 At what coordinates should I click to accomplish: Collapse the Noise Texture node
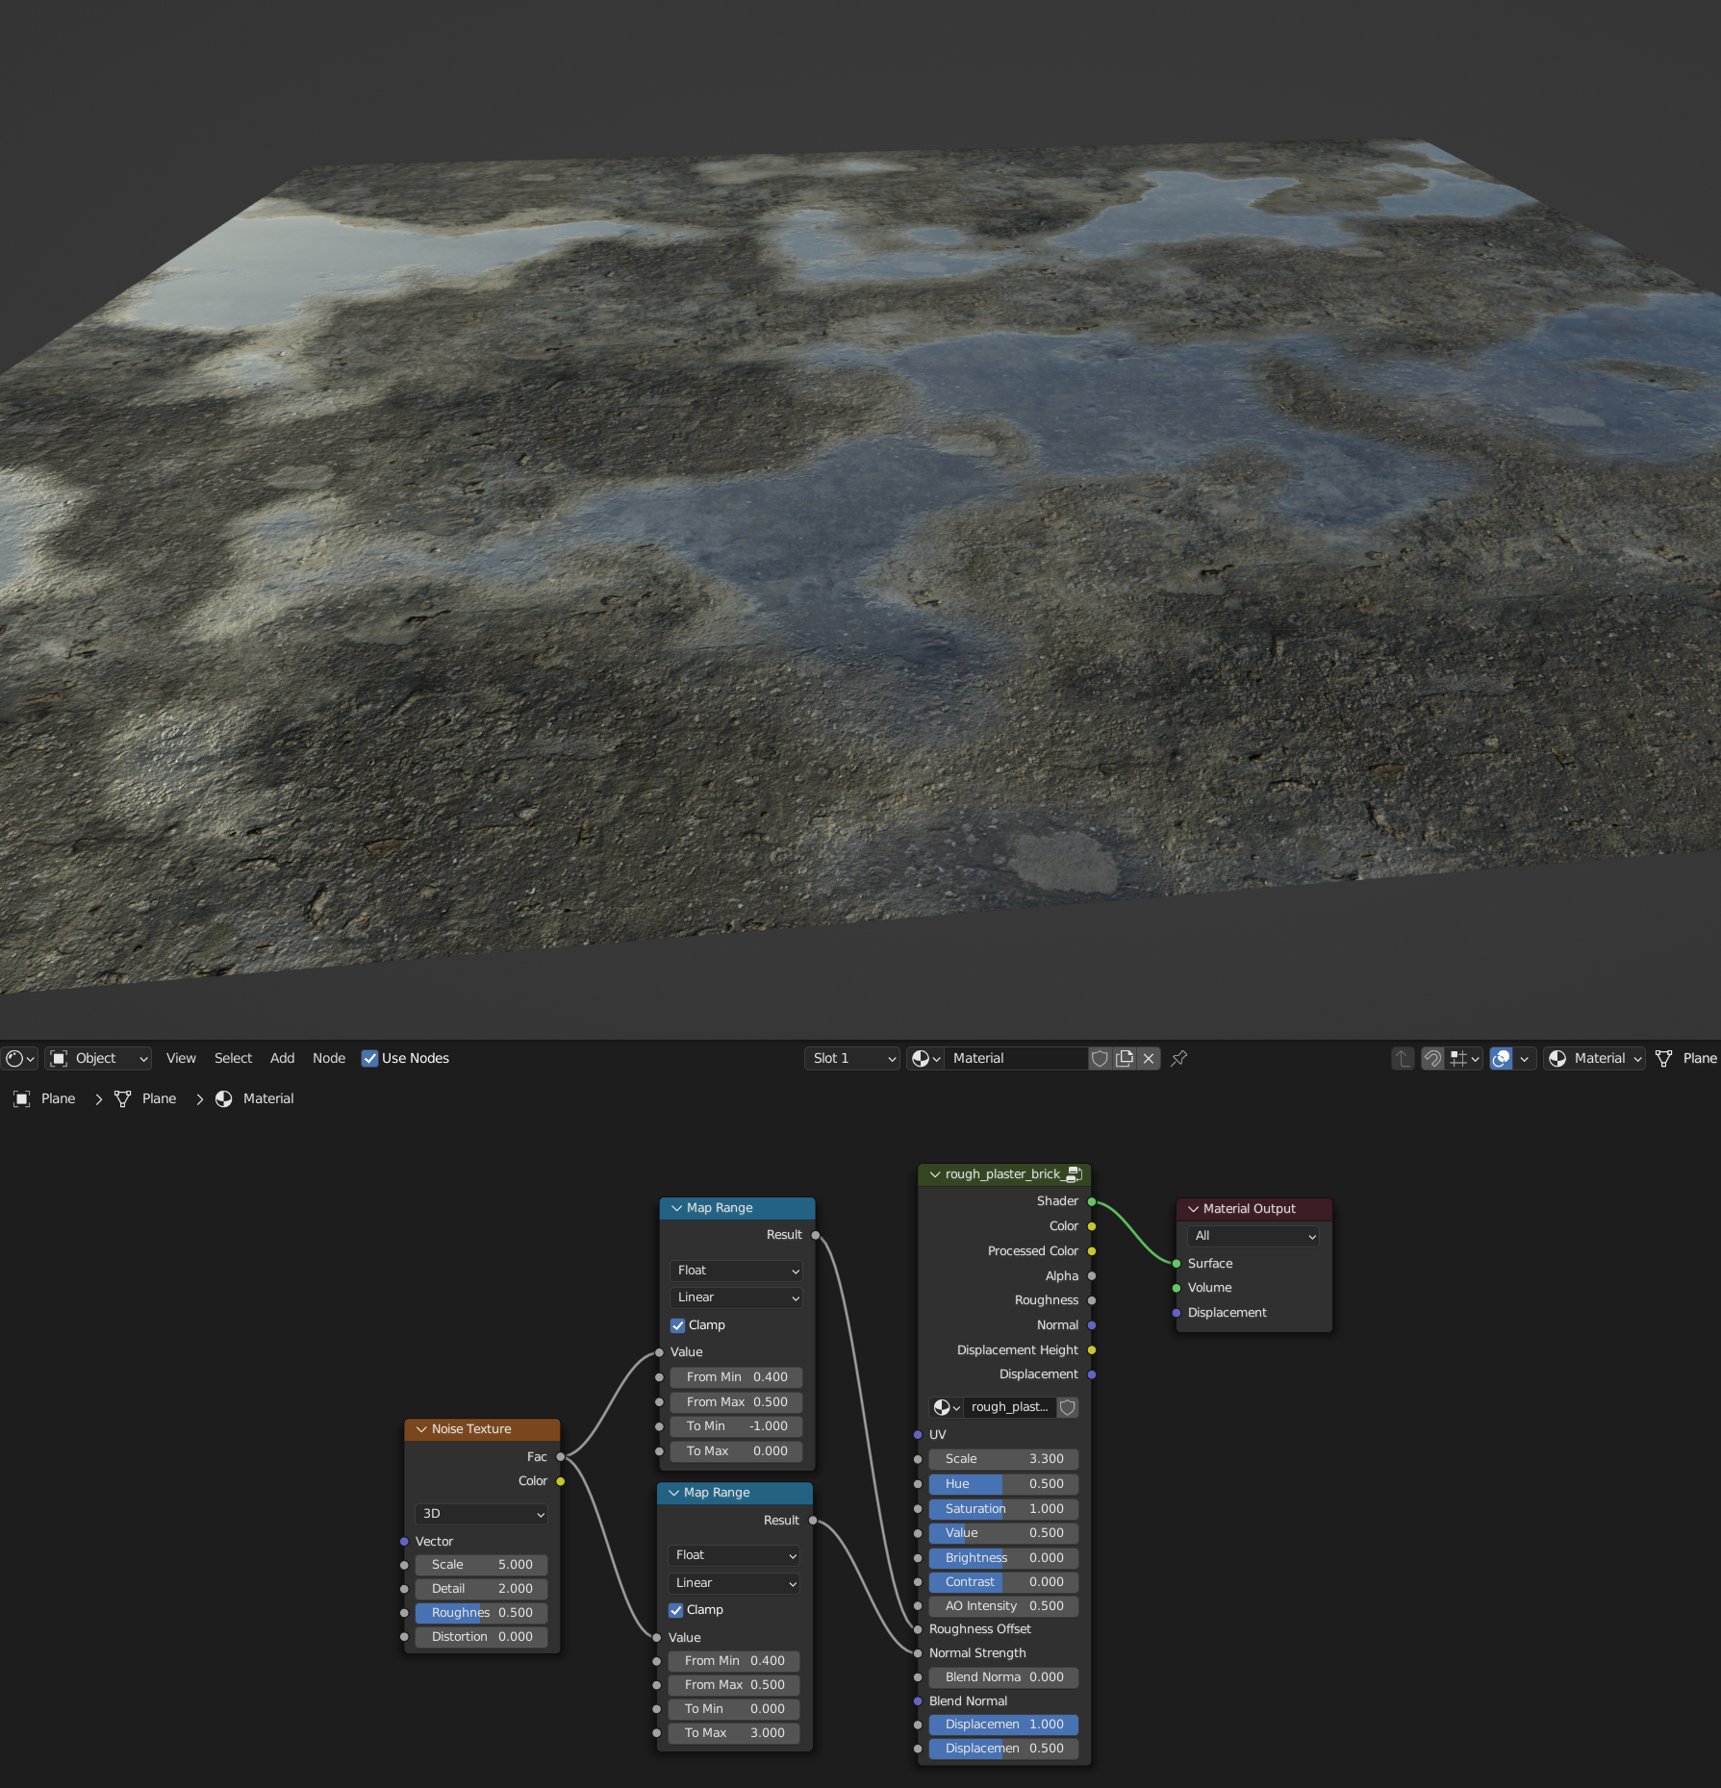tap(421, 1429)
